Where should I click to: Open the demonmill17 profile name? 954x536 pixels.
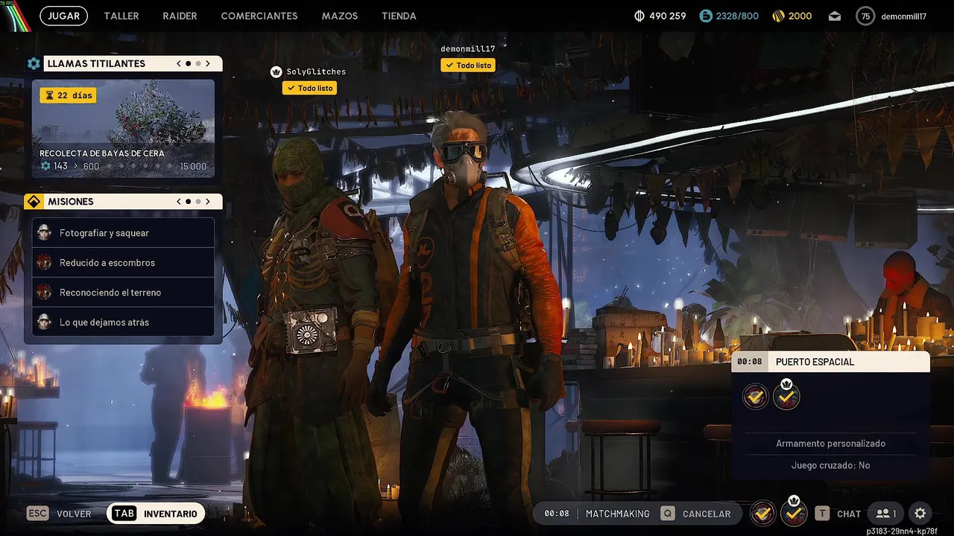coord(904,16)
